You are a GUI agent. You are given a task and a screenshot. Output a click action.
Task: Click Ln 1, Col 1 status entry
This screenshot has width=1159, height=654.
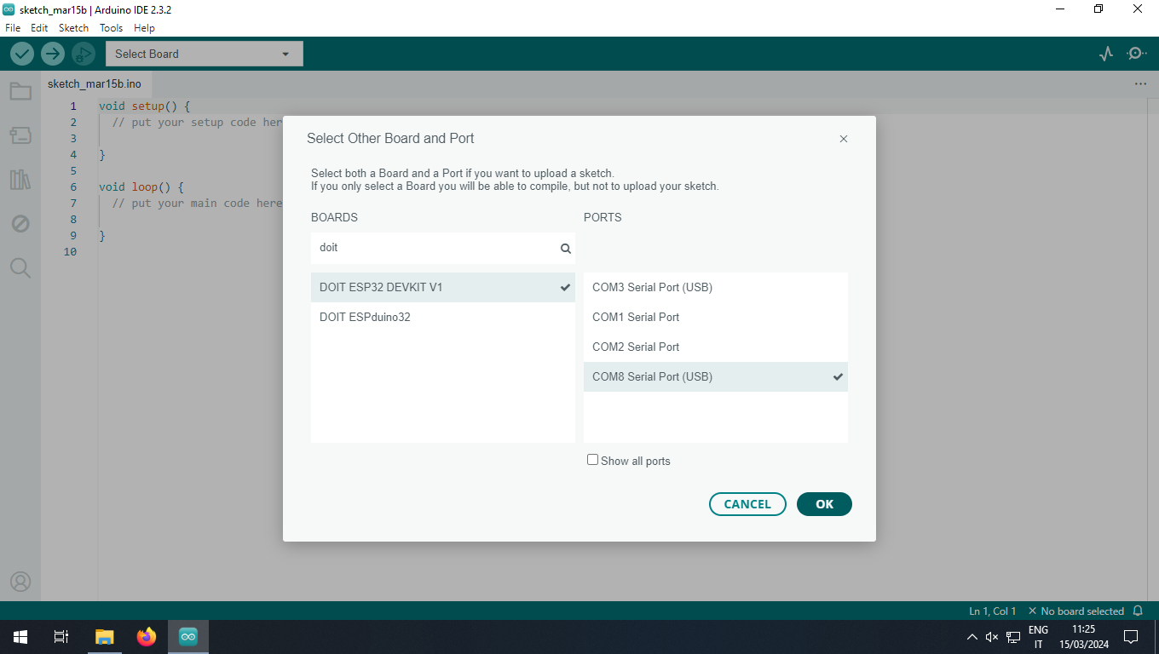coord(993,611)
